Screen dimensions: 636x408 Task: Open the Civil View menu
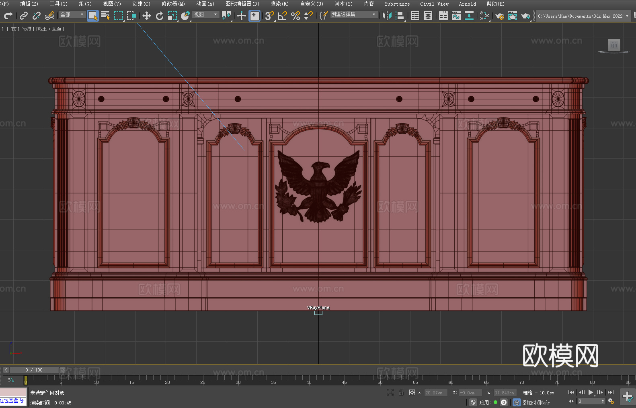(x=434, y=4)
